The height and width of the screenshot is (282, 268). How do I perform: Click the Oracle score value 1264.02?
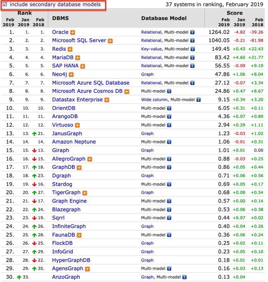[219, 32]
